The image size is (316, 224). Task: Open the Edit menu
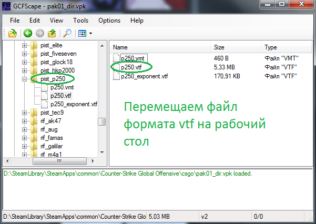35,21
